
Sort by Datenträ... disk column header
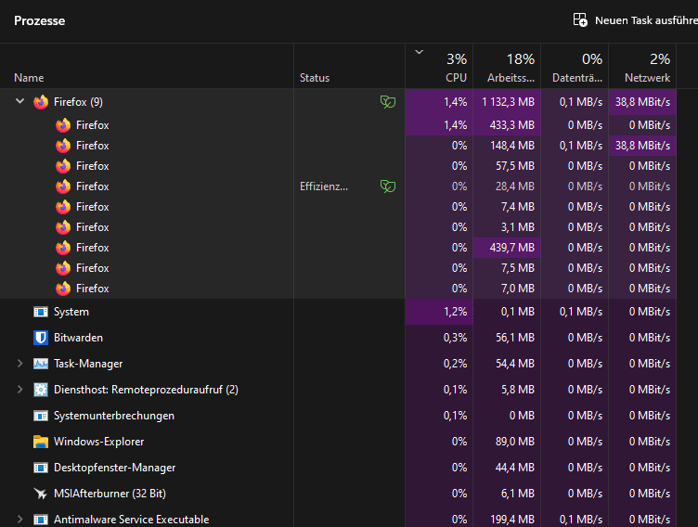[575, 66]
